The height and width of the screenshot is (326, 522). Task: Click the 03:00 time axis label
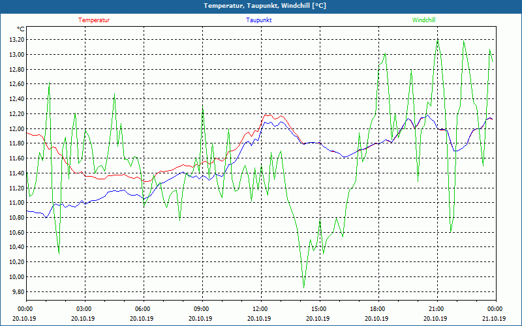click(x=85, y=309)
